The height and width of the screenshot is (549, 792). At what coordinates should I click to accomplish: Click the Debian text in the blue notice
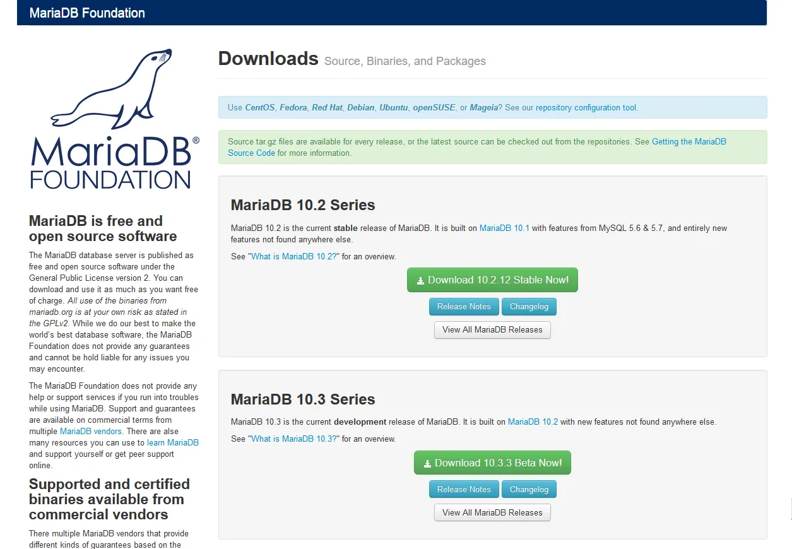point(361,108)
